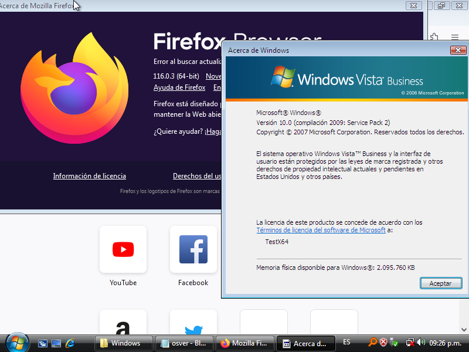Open the Derechos del usuario link

pyautogui.click(x=197, y=175)
